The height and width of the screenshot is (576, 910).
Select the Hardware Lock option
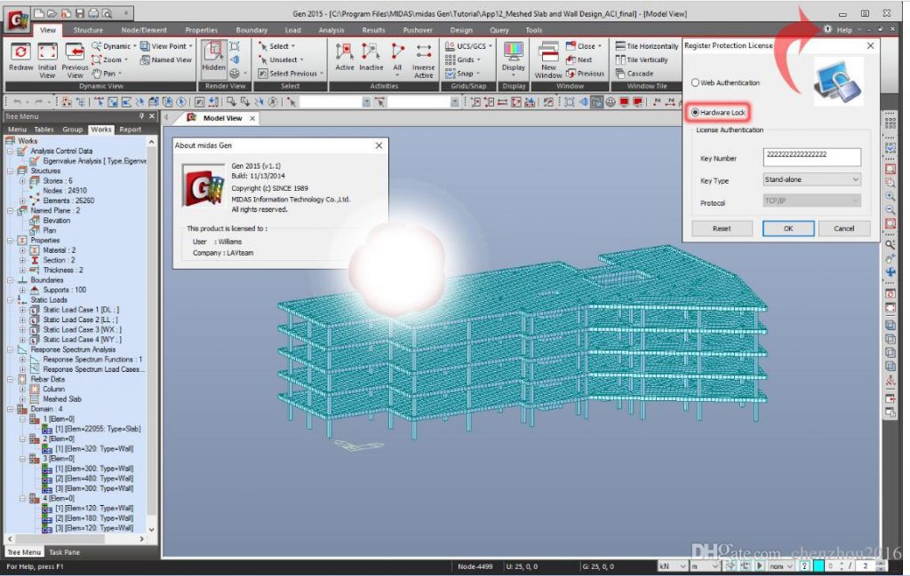[695, 114]
